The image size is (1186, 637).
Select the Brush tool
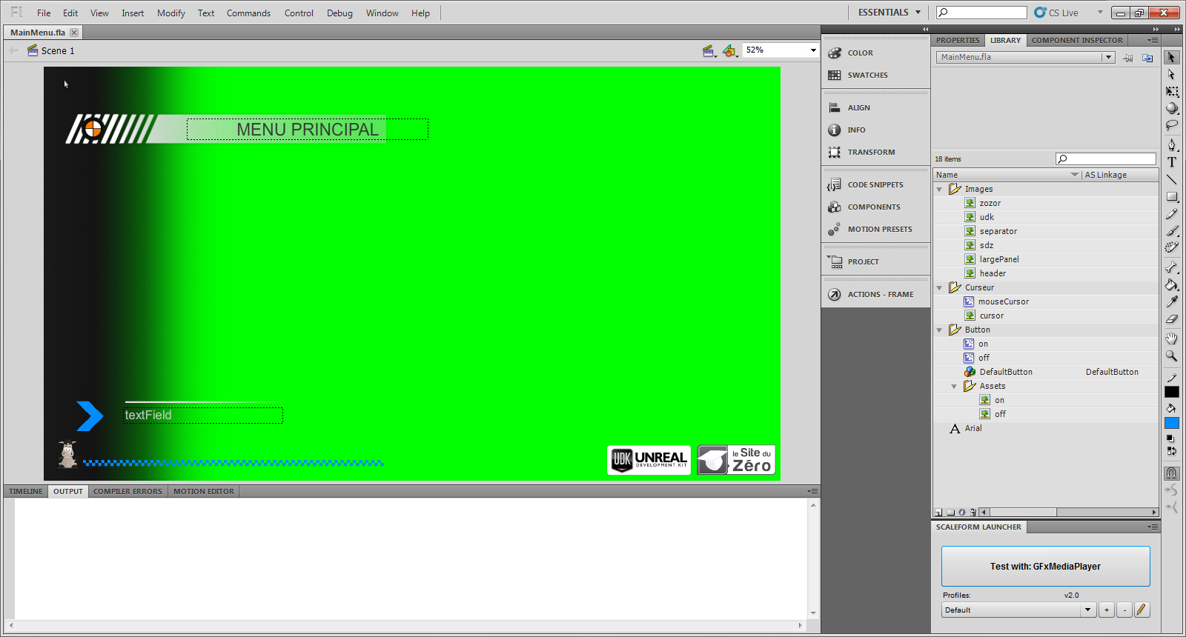(1171, 231)
